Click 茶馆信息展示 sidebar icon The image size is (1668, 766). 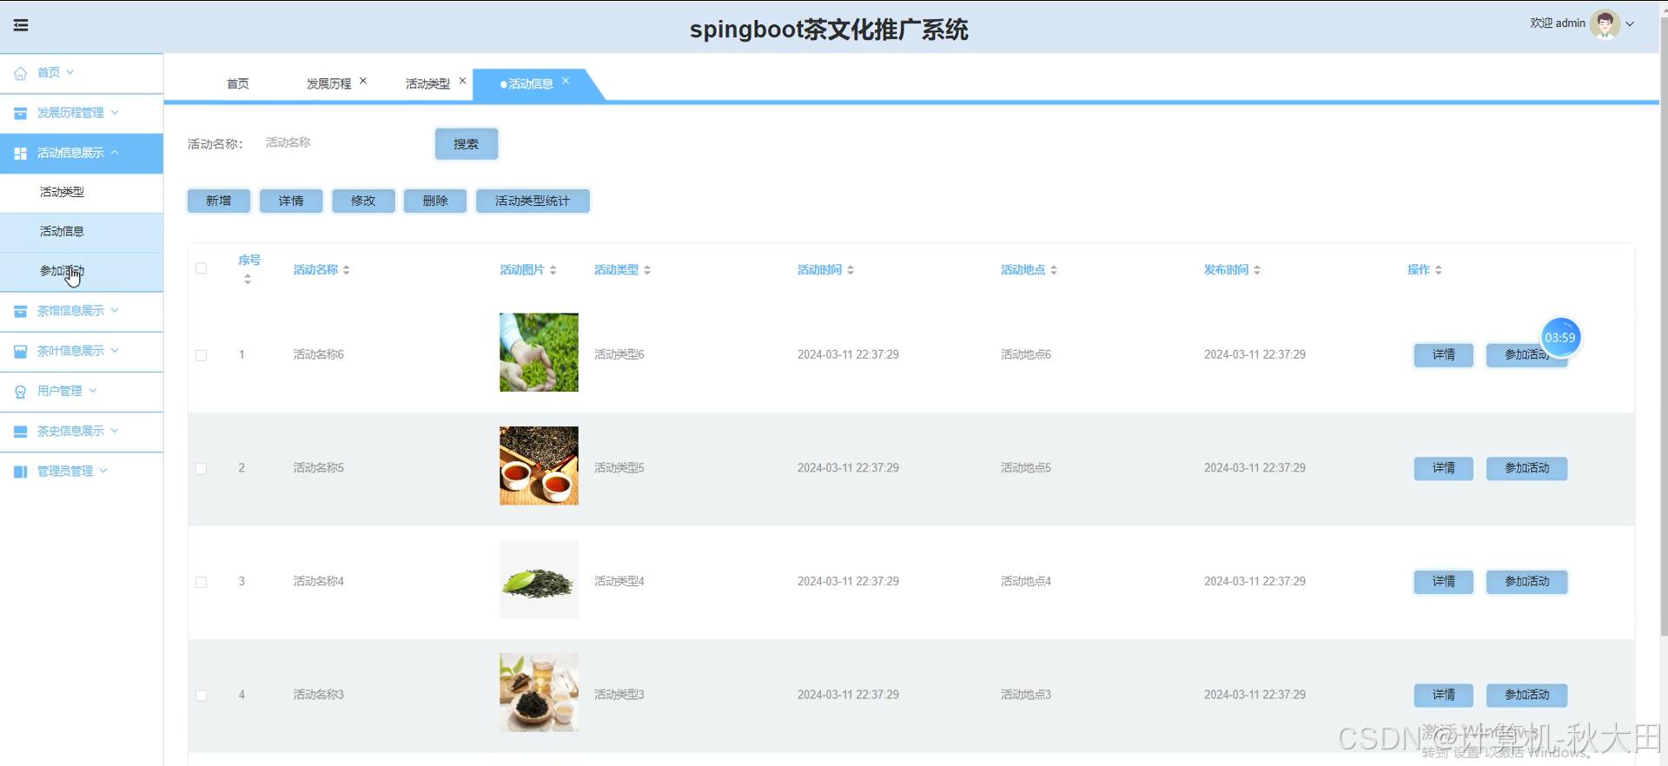[x=20, y=311]
